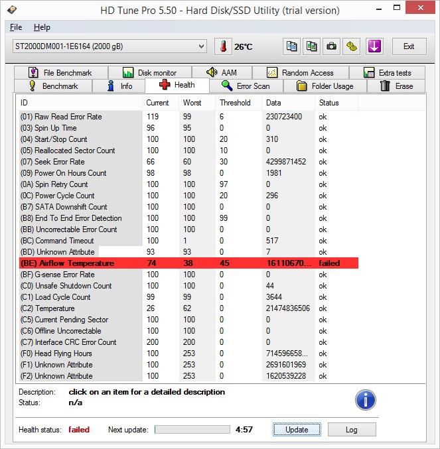Screen dimensions: 440x449
Task: Switch to the Folder Usage tab
Action: click(x=325, y=86)
